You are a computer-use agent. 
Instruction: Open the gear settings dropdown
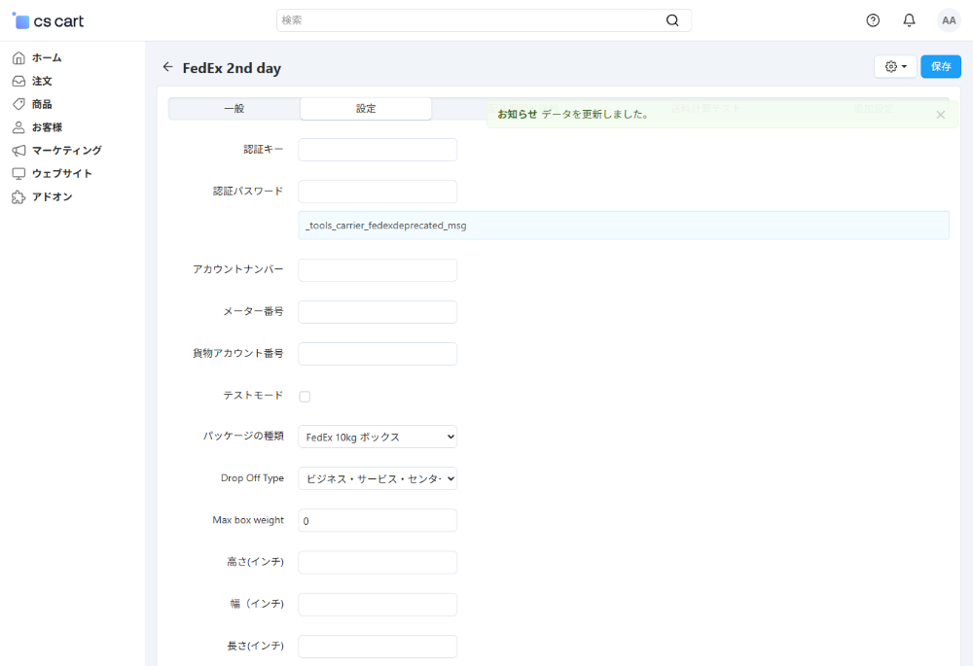[x=895, y=66]
